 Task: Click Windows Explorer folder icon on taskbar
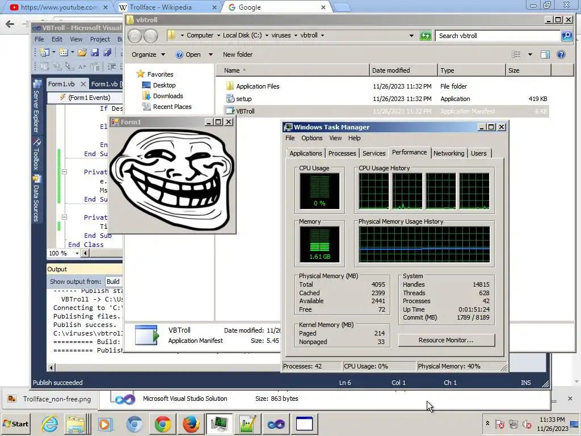76,424
